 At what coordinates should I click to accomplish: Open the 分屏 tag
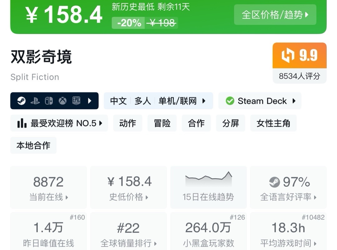(x=231, y=123)
